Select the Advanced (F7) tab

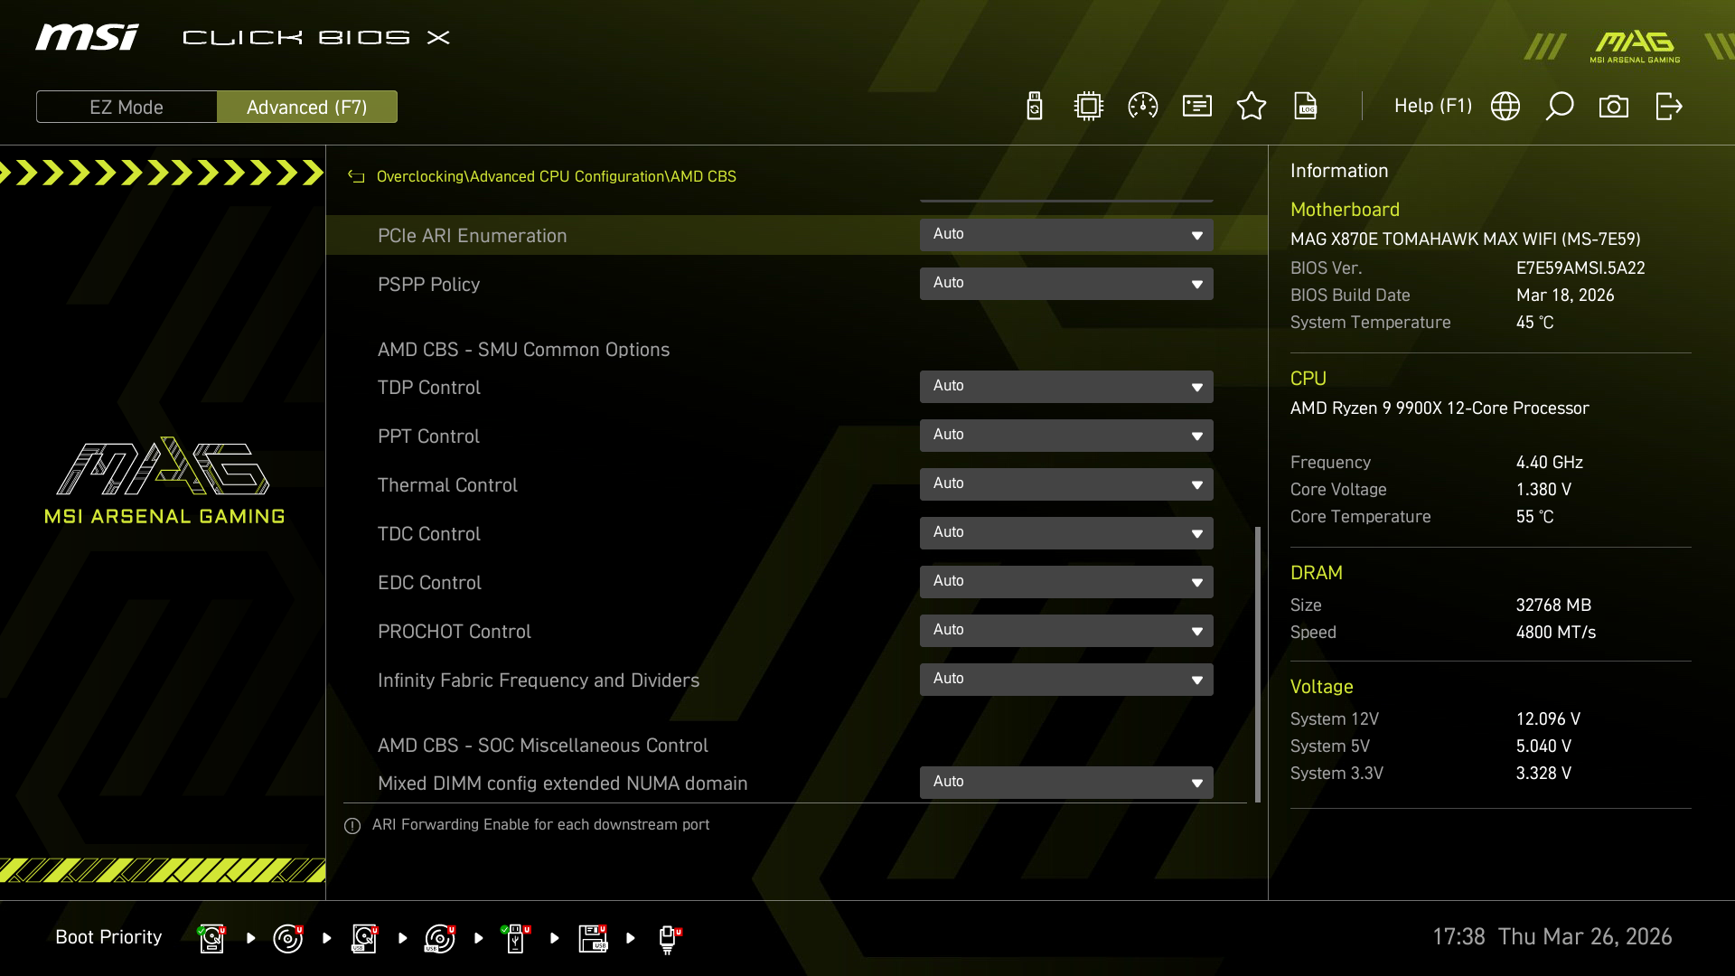[x=307, y=106]
